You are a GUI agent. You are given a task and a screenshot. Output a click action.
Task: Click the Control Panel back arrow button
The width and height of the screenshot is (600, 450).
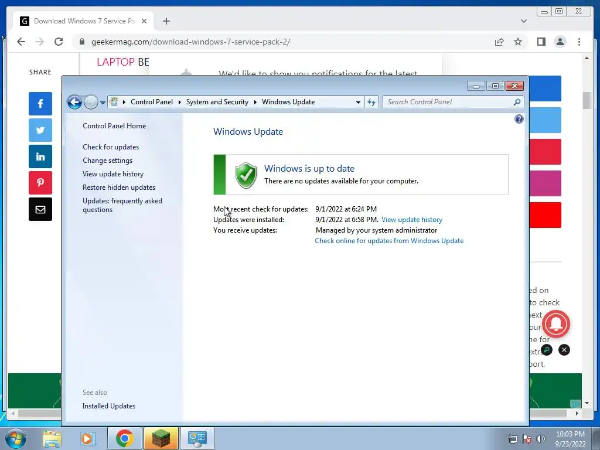(x=74, y=102)
